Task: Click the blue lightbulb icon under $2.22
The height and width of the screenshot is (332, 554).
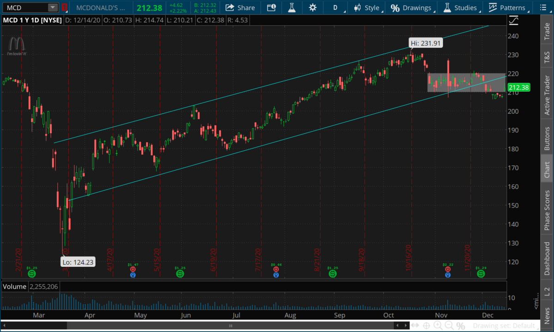Action: click(x=447, y=275)
